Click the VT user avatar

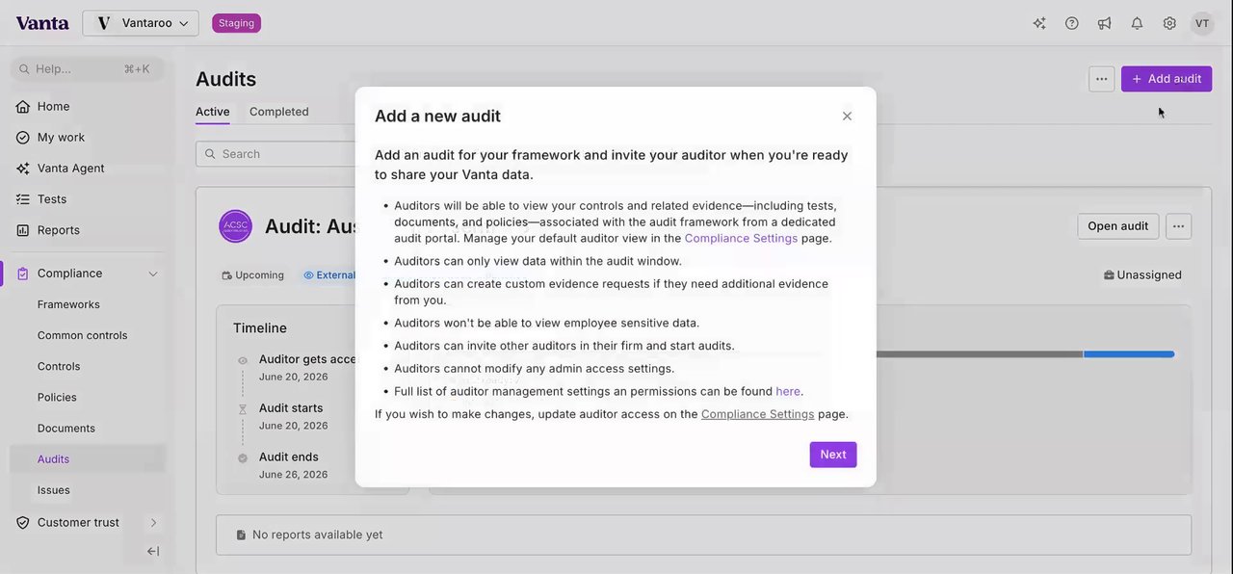pos(1201,23)
